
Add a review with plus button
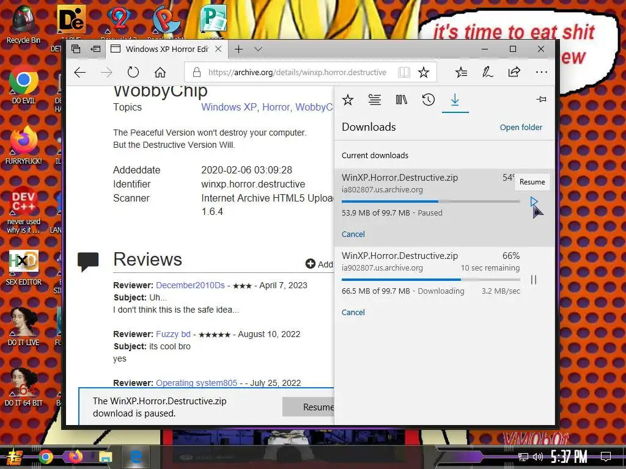[310, 264]
